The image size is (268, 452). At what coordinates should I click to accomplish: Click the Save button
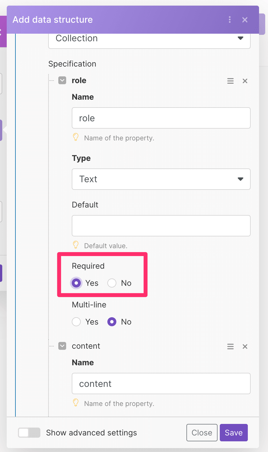click(234, 433)
